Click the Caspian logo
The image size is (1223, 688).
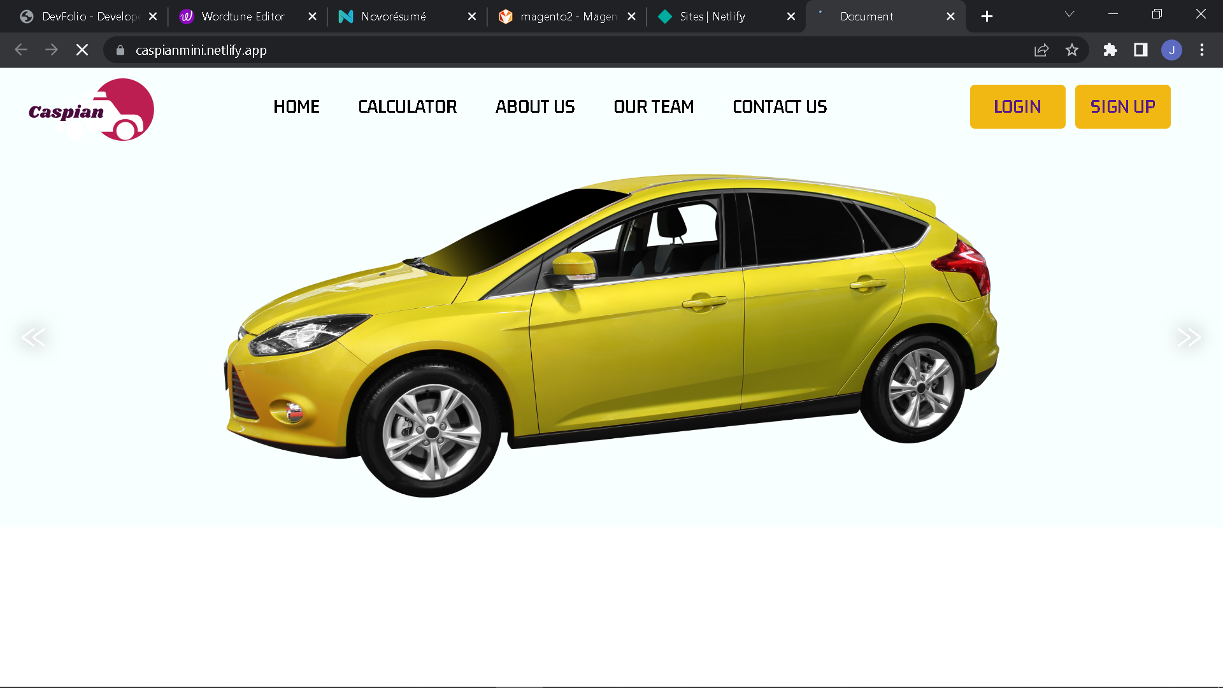(x=91, y=110)
